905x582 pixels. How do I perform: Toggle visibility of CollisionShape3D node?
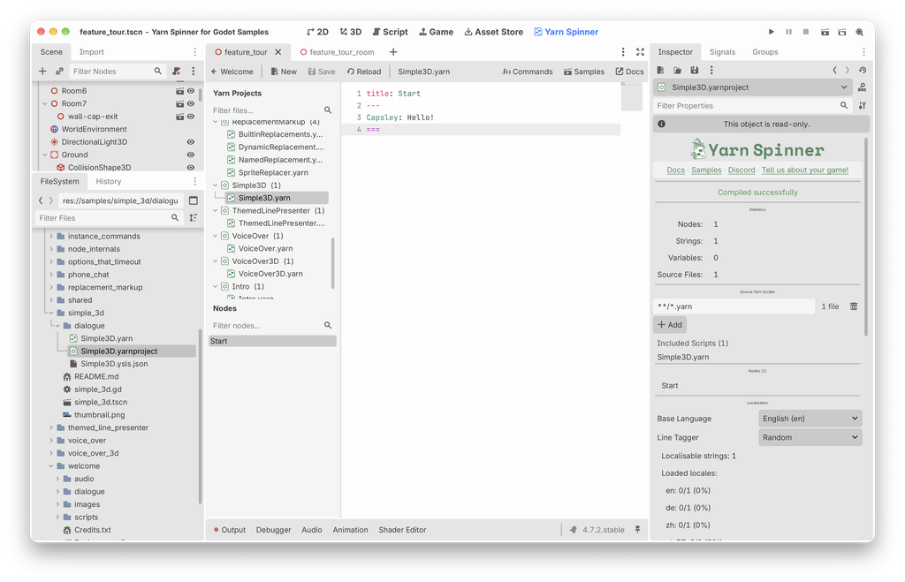pos(191,167)
